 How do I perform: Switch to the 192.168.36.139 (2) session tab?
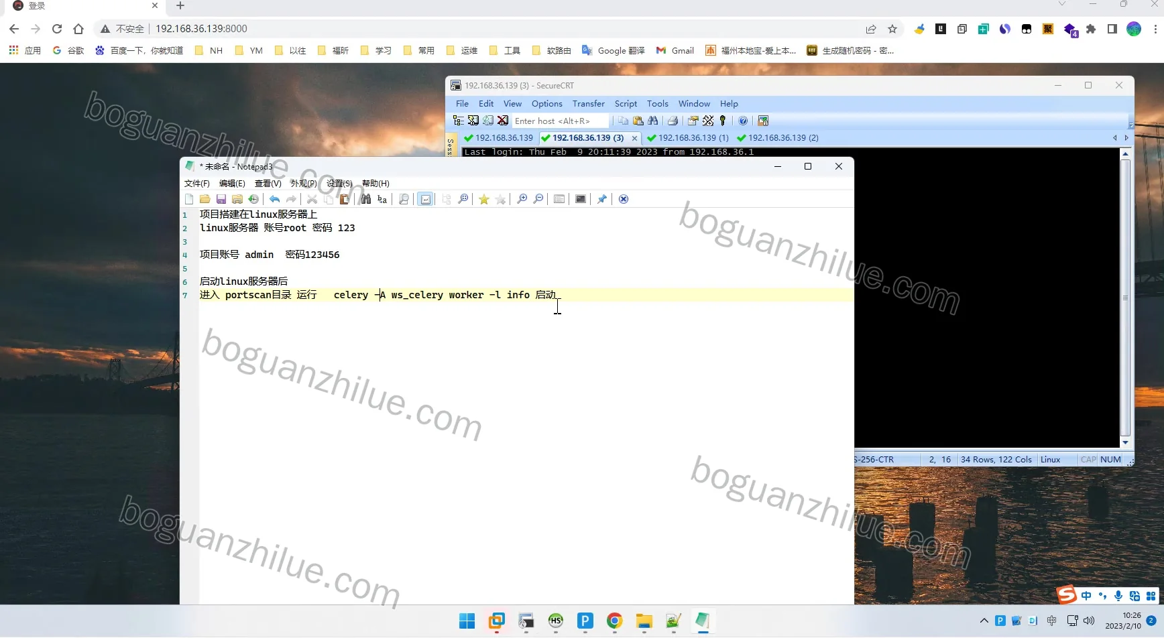click(778, 138)
